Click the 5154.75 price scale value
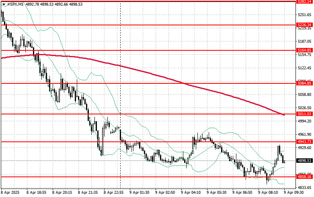314x197 pixels. click(x=305, y=54)
